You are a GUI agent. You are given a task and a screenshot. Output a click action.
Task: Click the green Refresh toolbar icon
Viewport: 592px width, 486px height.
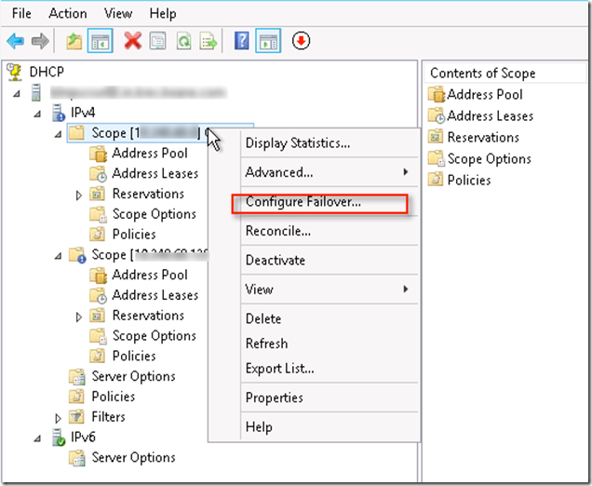pyautogui.click(x=184, y=41)
